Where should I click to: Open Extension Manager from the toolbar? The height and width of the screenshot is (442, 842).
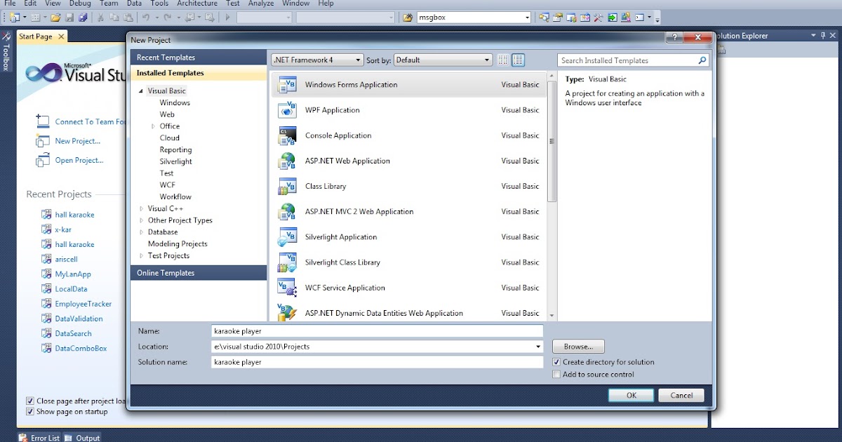626,18
